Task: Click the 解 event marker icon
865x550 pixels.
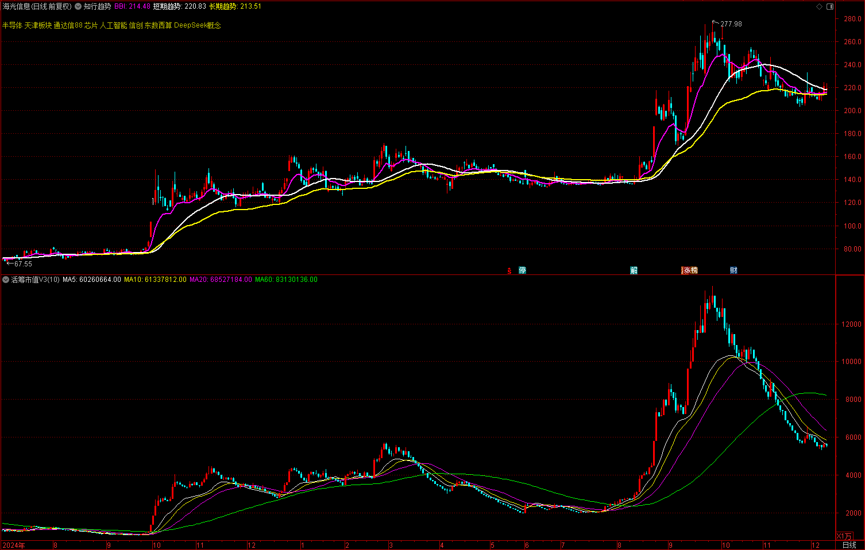Action: coord(634,270)
